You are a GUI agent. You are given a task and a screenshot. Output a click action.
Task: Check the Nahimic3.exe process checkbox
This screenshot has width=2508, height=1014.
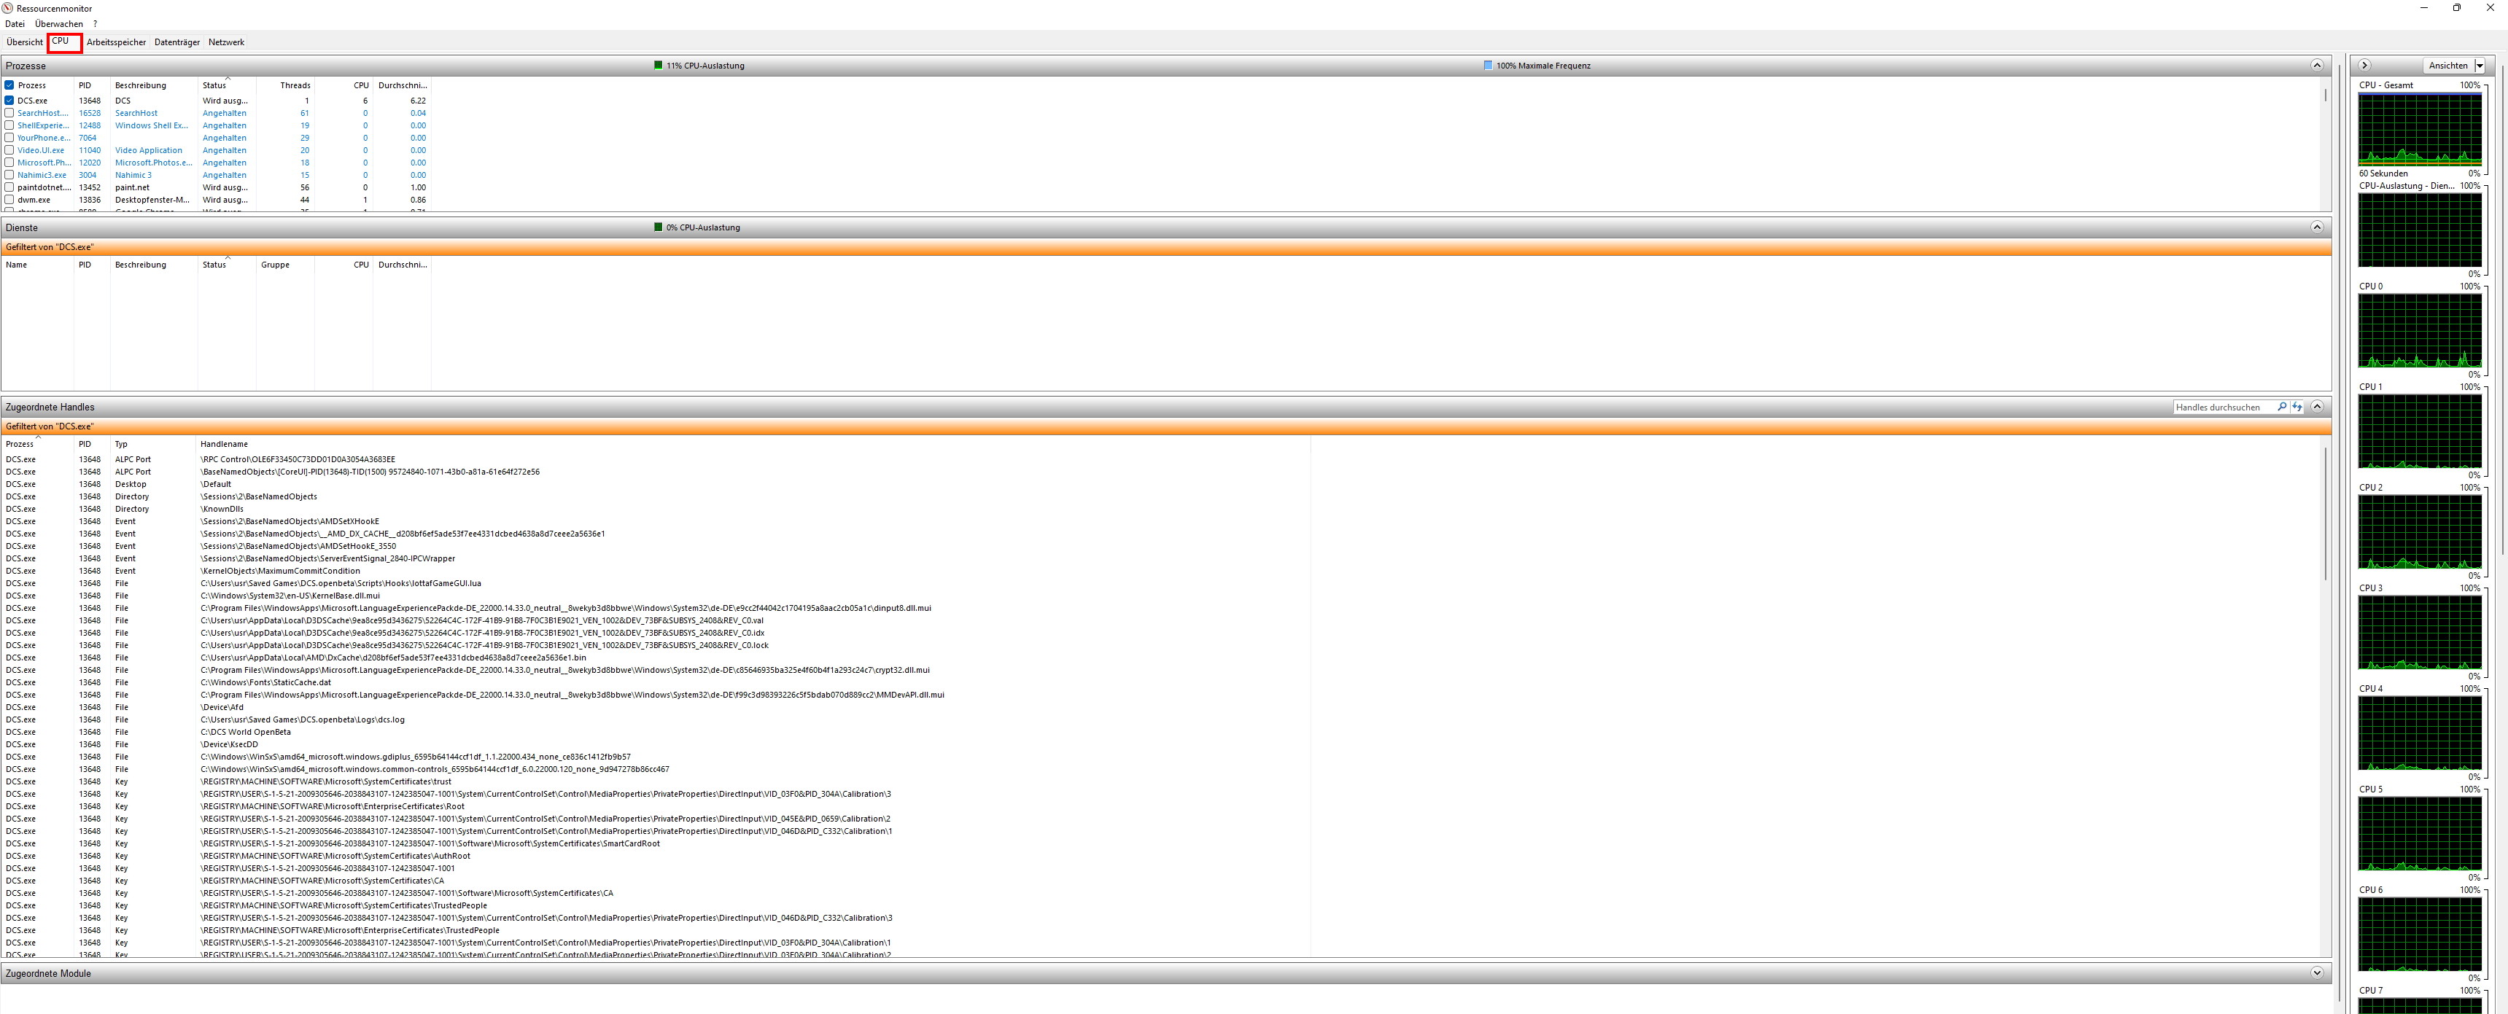click(9, 175)
